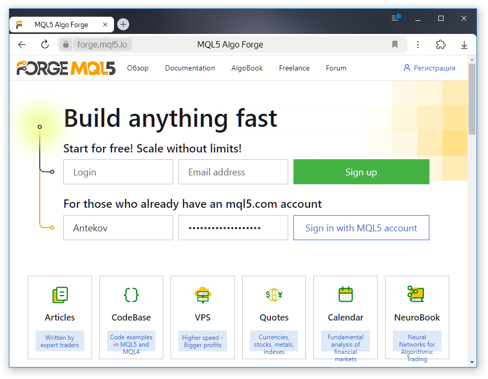Click the Articles documents icon
The width and height of the screenshot is (488, 379).
[x=60, y=294]
